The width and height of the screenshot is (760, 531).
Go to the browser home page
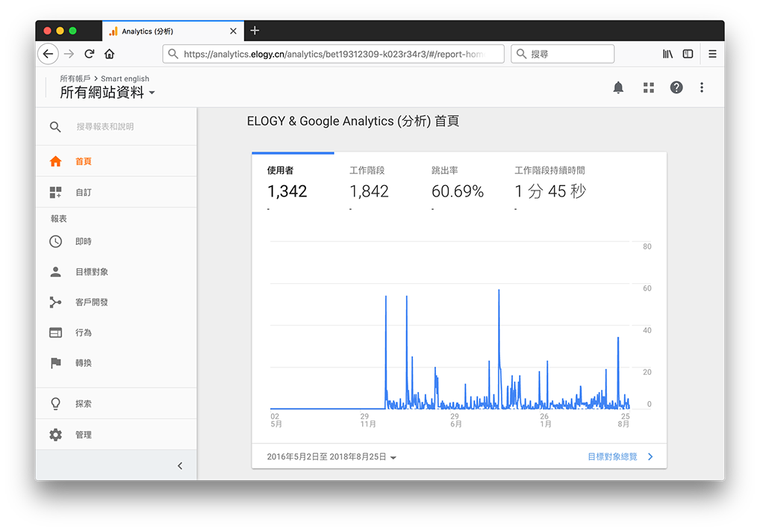pyautogui.click(x=110, y=54)
